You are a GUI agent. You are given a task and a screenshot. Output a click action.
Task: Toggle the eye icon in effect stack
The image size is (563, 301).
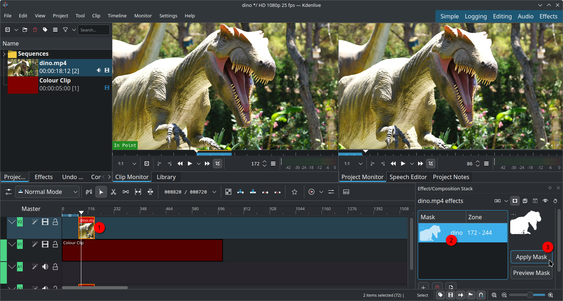[545, 201]
